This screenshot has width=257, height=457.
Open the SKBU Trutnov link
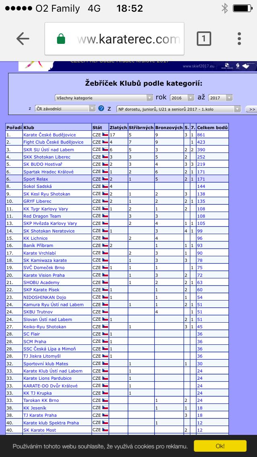[x=39, y=312]
